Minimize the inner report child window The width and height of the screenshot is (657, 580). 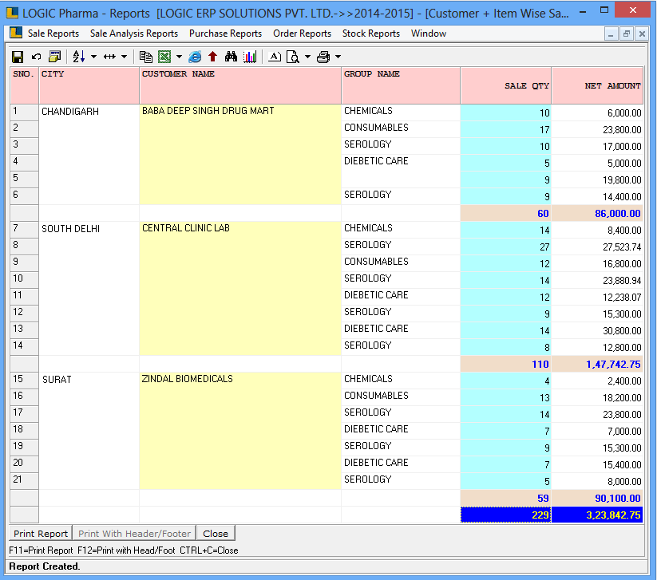pos(611,34)
